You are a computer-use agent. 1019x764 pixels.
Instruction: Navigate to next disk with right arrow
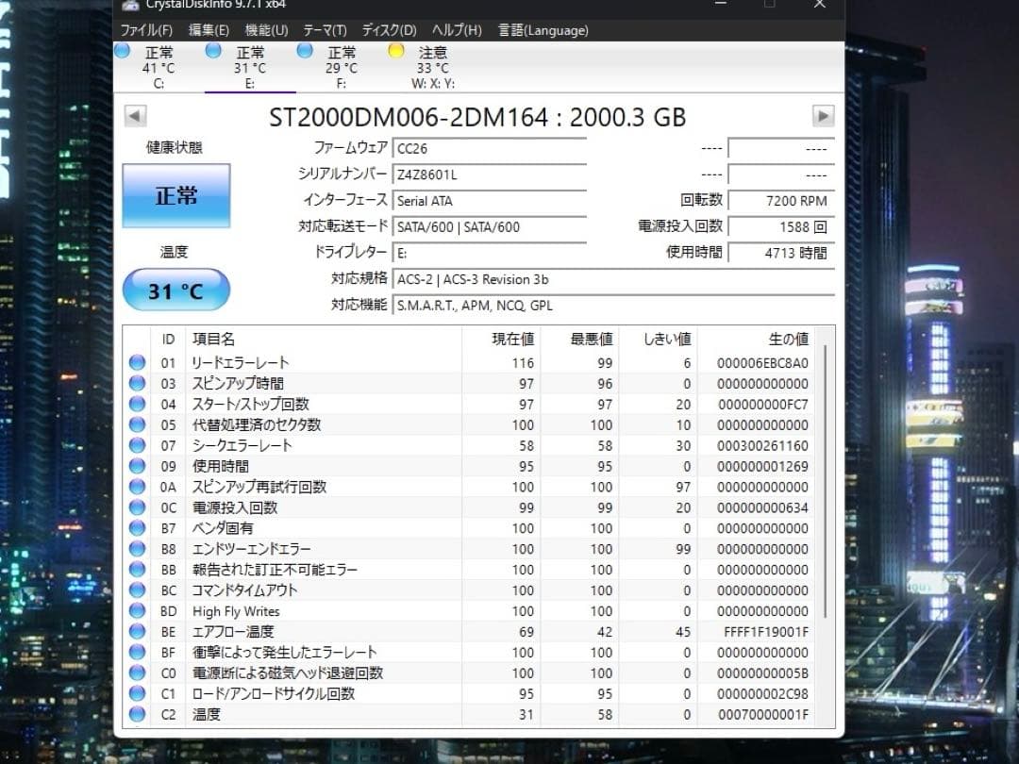coord(822,115)
